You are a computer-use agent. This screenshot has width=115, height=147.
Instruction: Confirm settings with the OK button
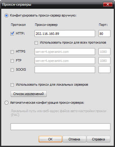coord(50,139)
